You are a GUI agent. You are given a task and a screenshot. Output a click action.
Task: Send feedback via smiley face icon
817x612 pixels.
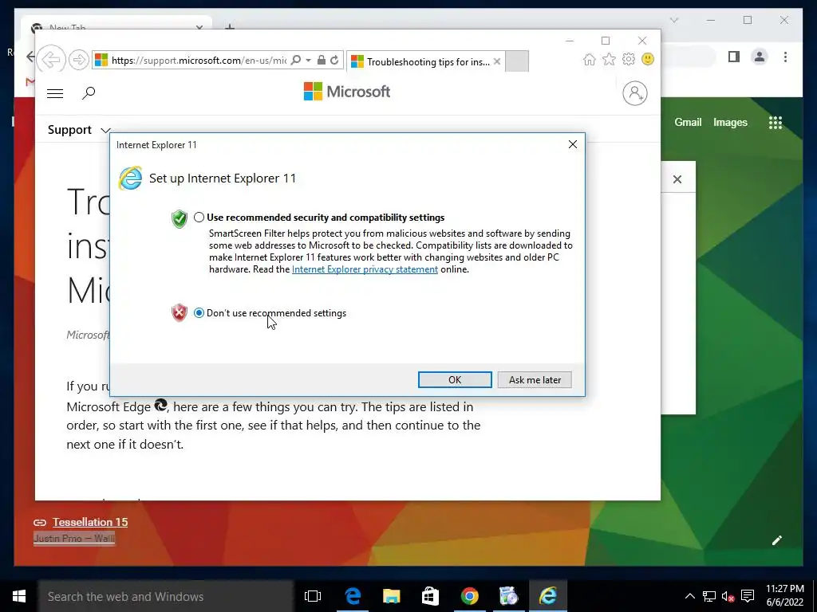click(x=648, y=59)
